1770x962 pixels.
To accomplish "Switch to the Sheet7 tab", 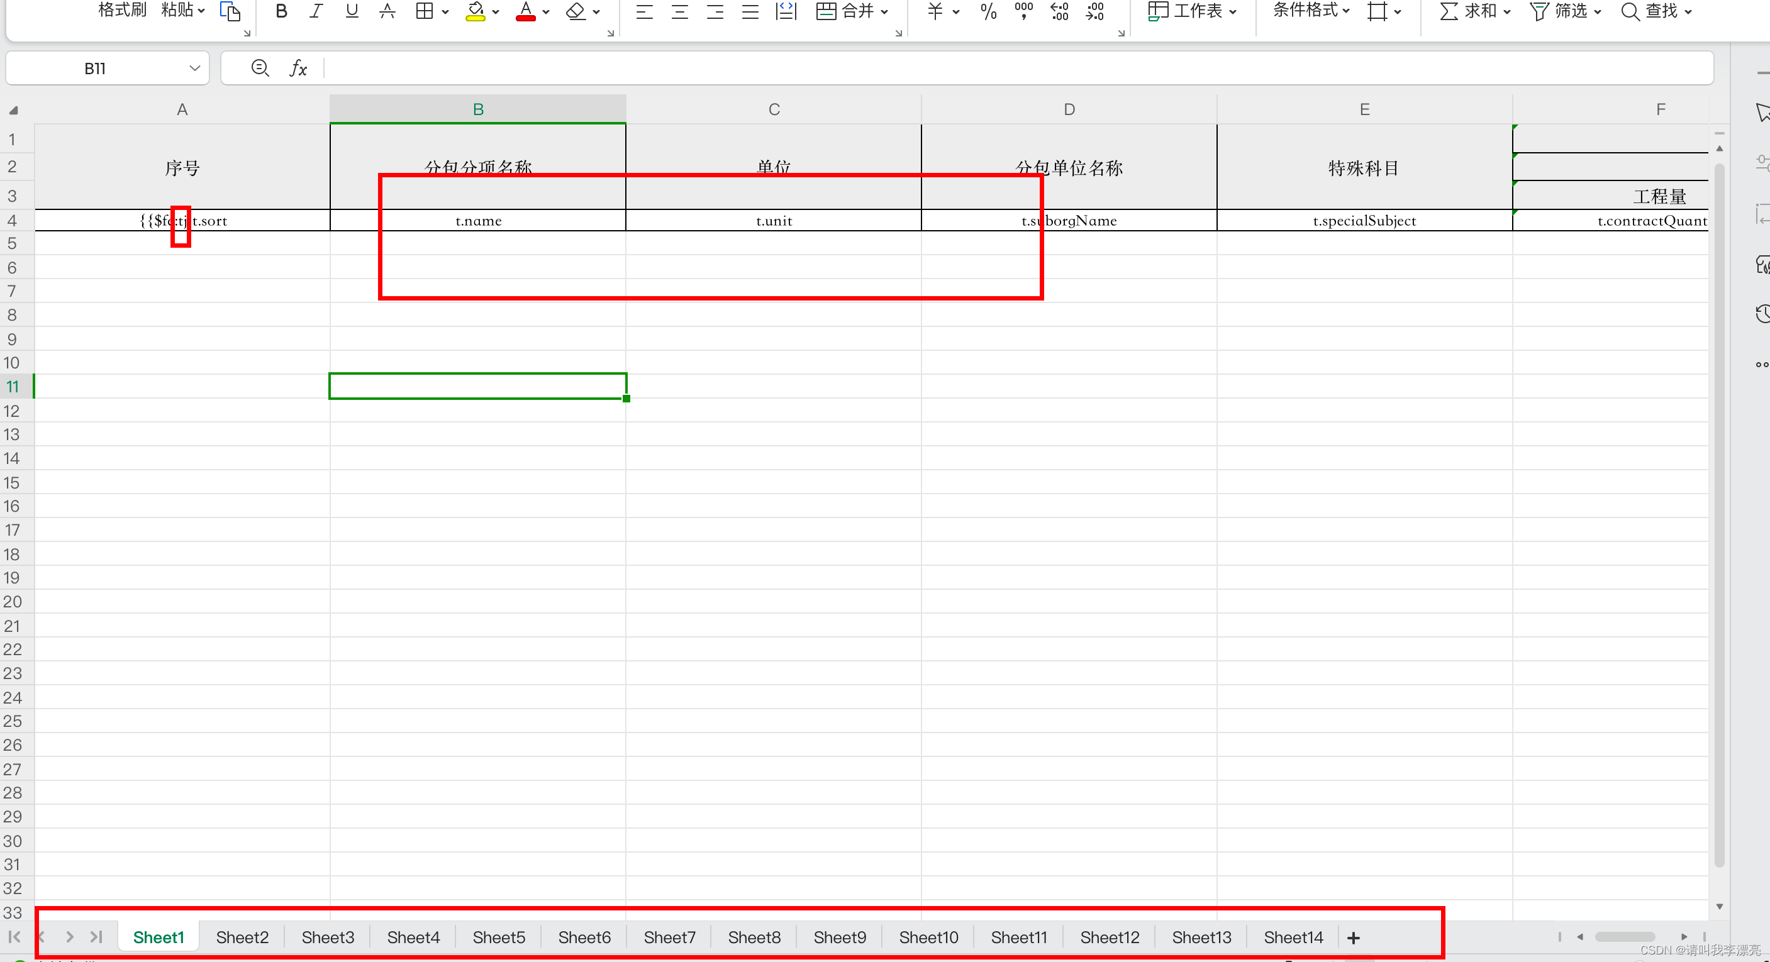I will pyautogui.click(x=669, y=937).
